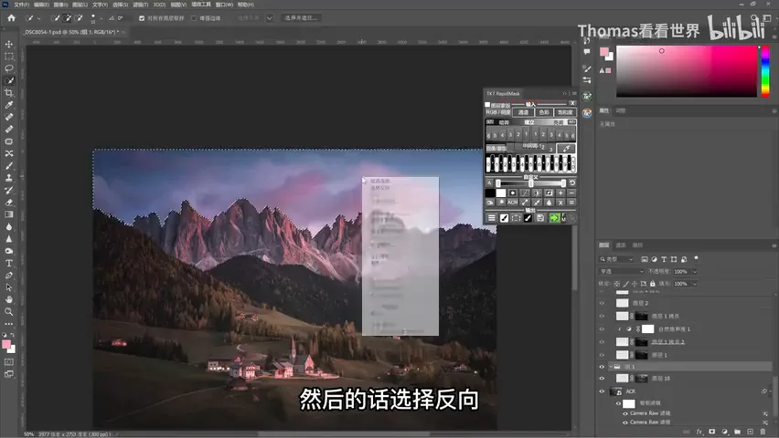
Task: Select the Eyedropper tool
Action: [x=9, y=105]
